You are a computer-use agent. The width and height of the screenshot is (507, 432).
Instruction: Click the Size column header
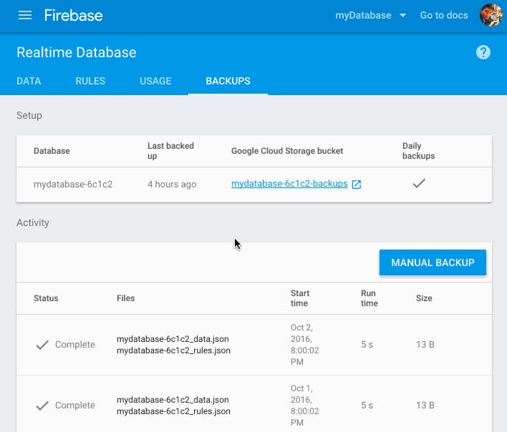point(424,298)
